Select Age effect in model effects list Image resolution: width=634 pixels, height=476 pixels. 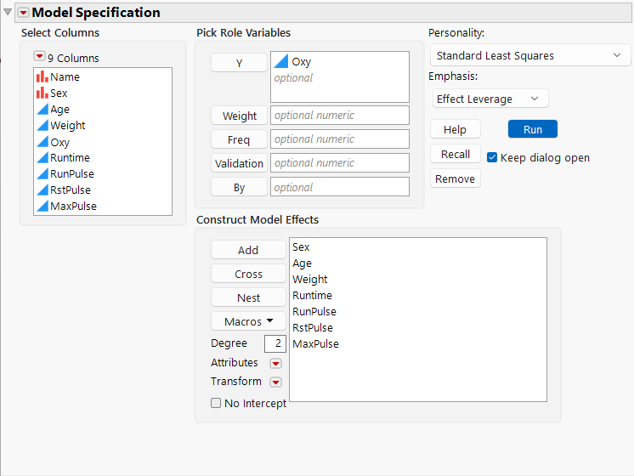(x=418, y=263)
